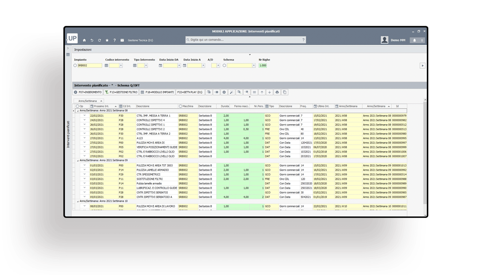Click the F13=GESTIONE FILTRO button
Image resolution: width=497 pixels, height=278 pixels.
(x=121, y=92)
